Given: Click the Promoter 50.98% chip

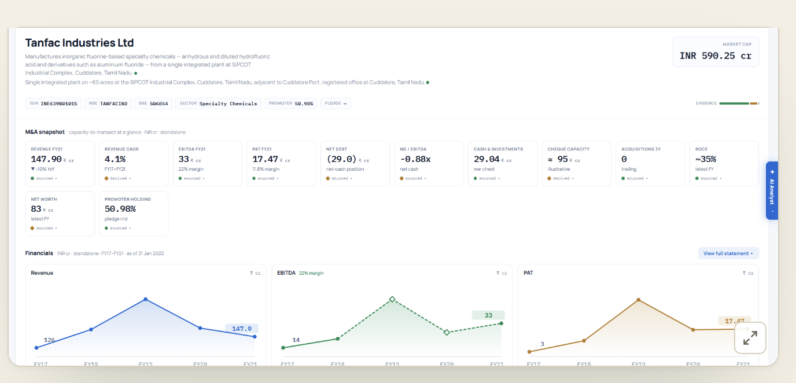Looking at the screenshot, I should tap(291, 104).
